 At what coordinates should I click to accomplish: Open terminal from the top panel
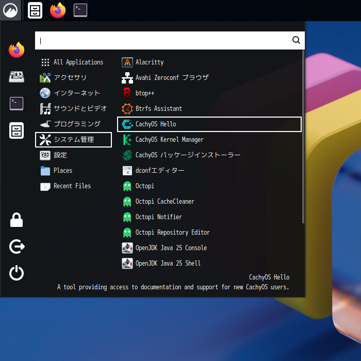[80, 10]
